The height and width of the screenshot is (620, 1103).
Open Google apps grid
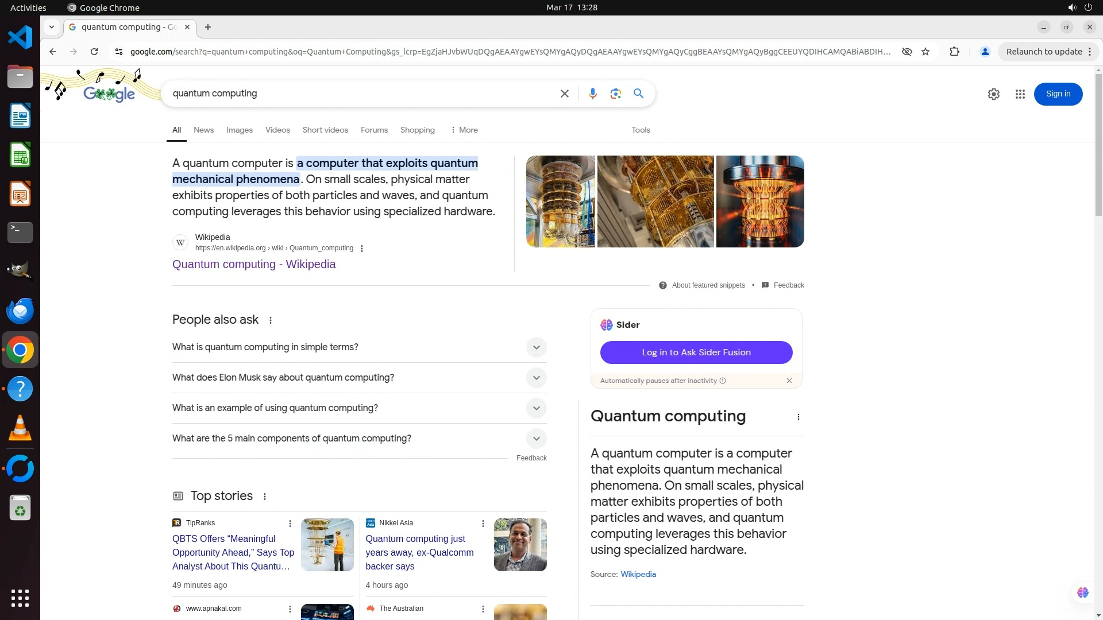pyautogui.click(x=1020, y=94)
